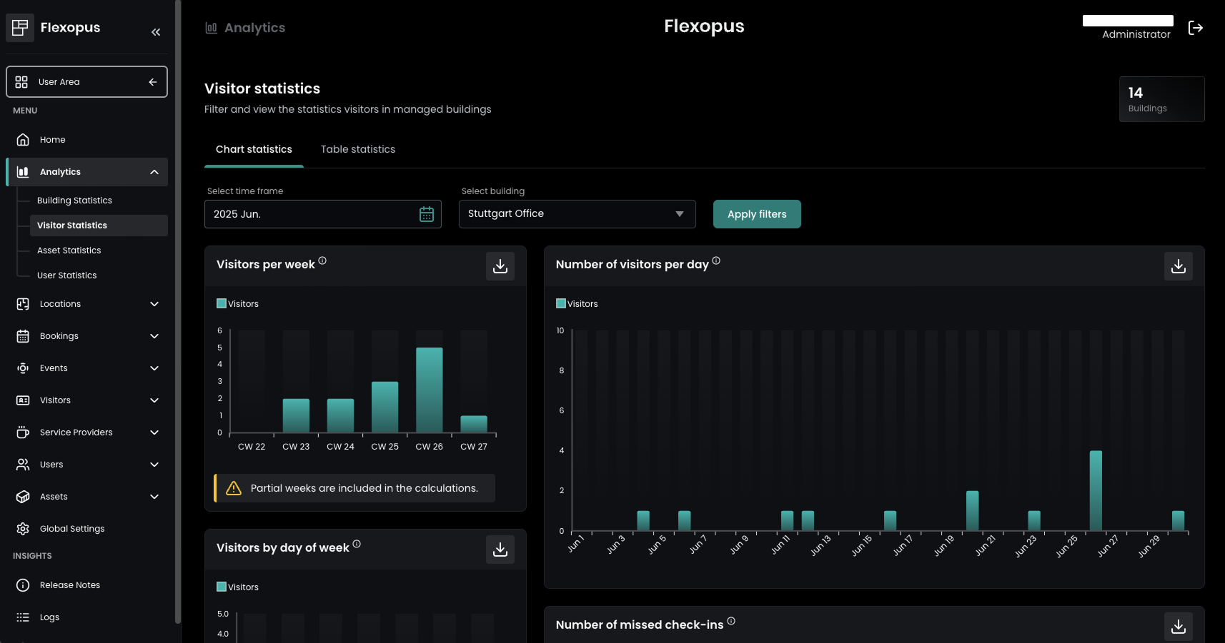Open the Release Notes page
Image resolution: width=1225 pixels, height=643 pixels.
[69, 585]
